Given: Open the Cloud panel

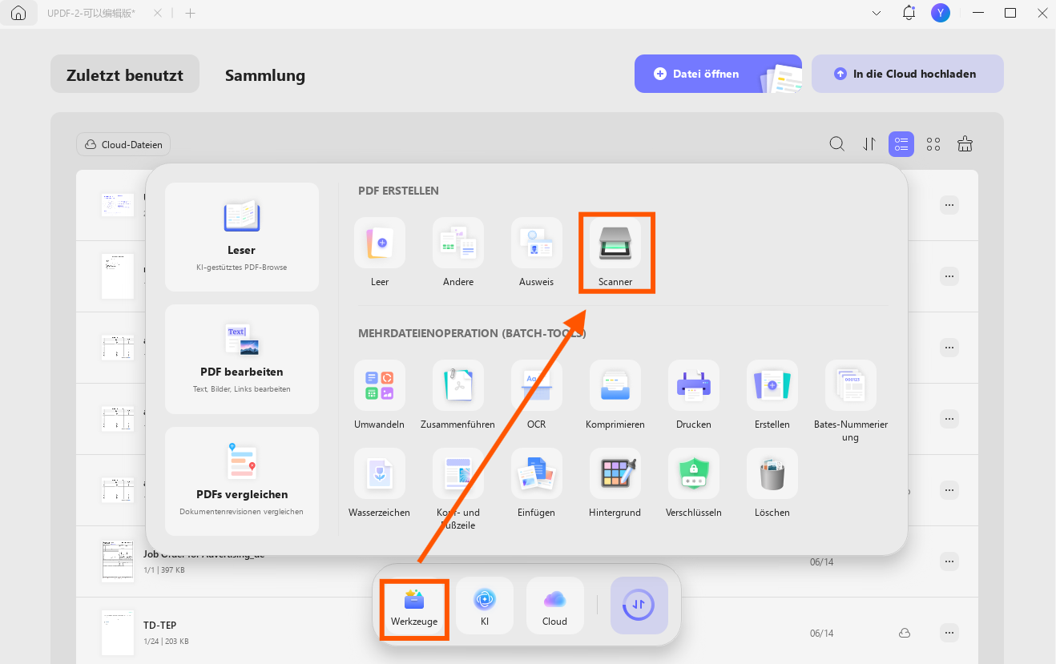Looking at the screenshot, I should point(554,606).
